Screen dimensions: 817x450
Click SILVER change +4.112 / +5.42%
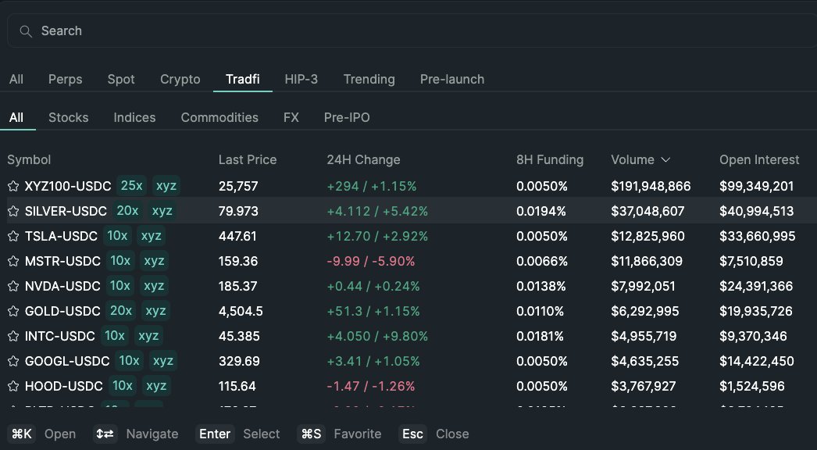tap(377, 211)
